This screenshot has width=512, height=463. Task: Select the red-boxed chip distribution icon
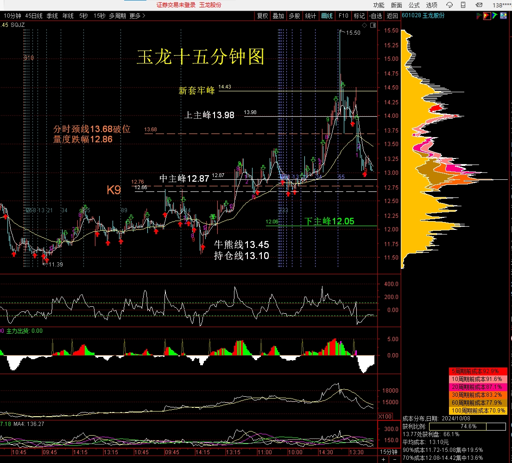(487, 16)
